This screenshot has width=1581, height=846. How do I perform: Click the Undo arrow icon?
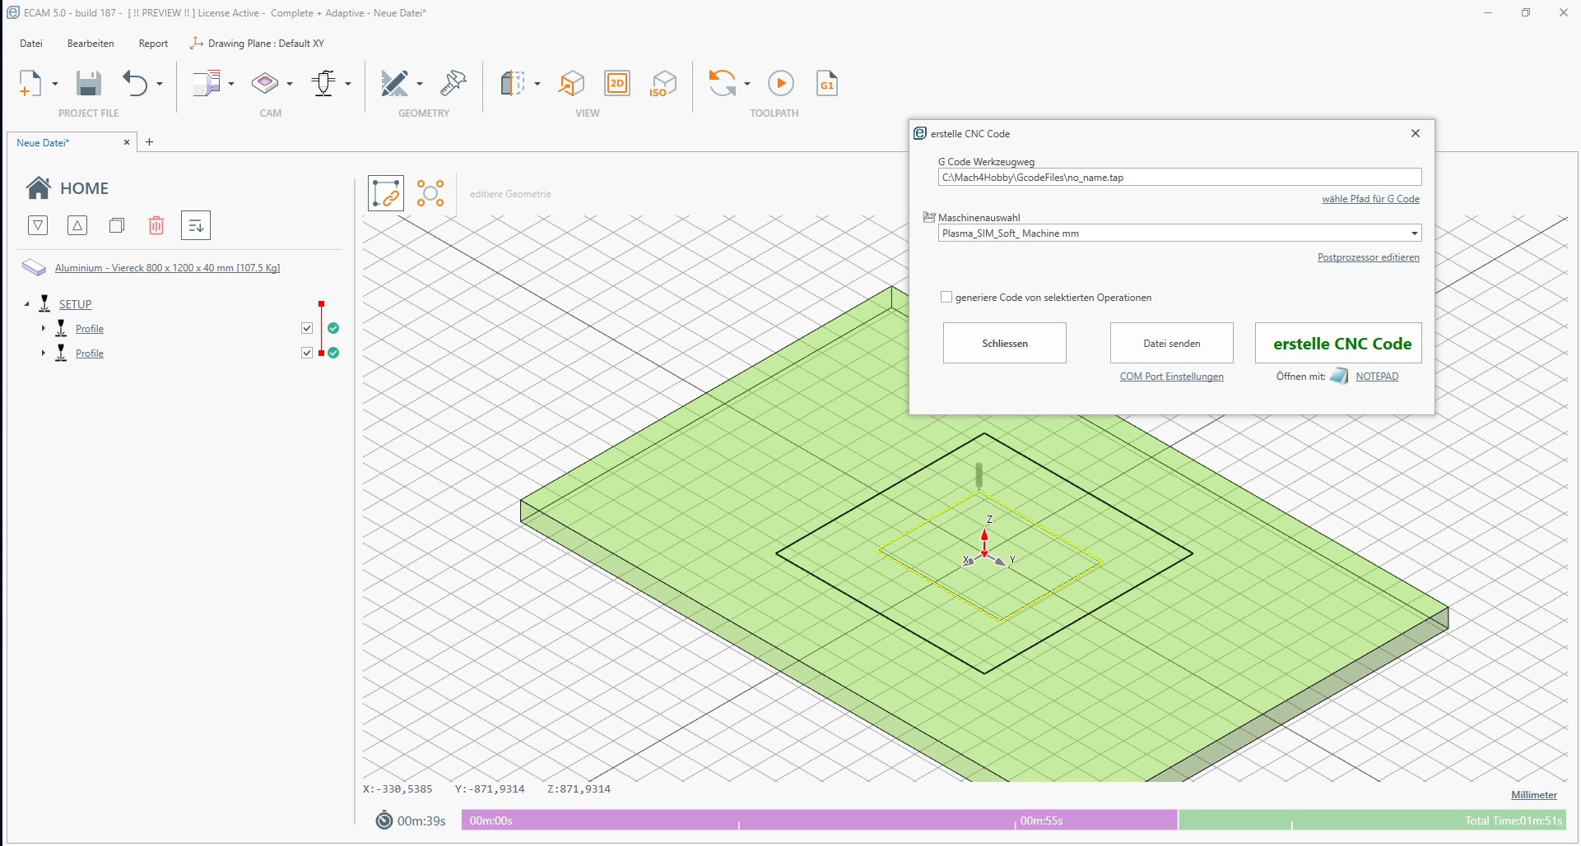click(x=135, y=84)
